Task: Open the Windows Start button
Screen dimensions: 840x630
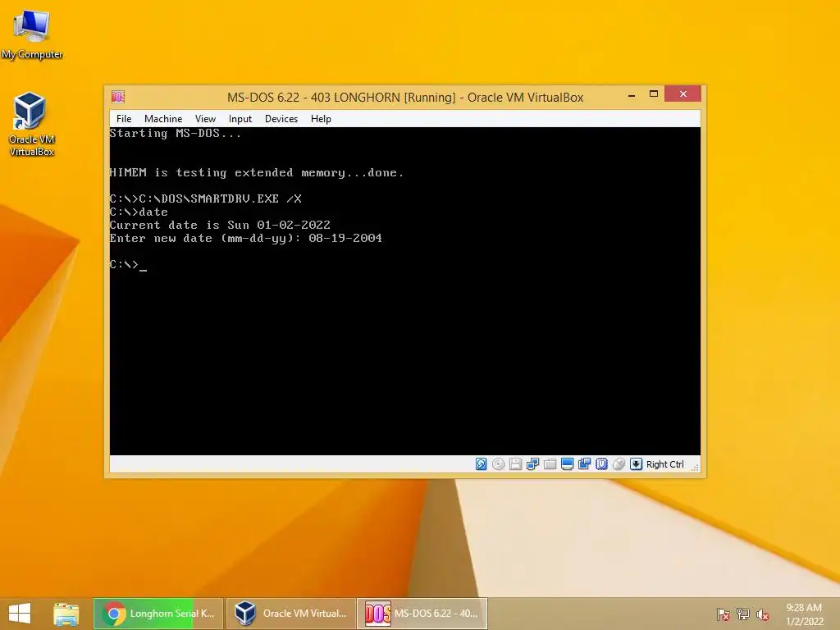Action: (20, 614)
